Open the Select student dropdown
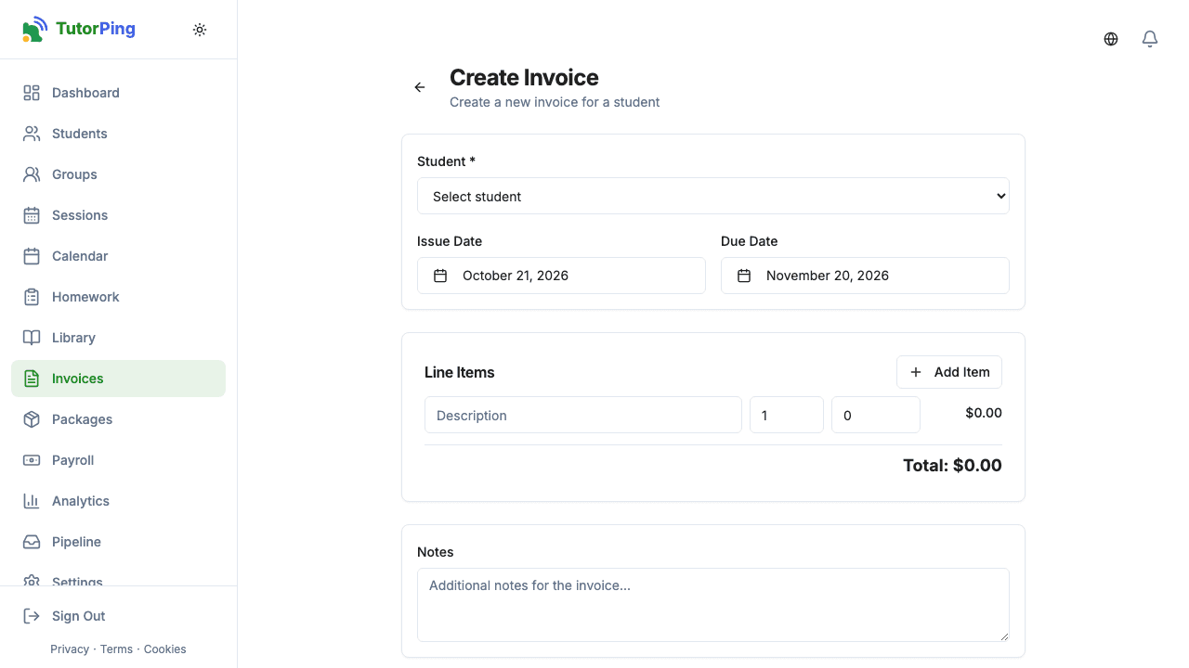The height and width of the screenshot is (668, 1189). pyautogui.click(x=713, y=196)
